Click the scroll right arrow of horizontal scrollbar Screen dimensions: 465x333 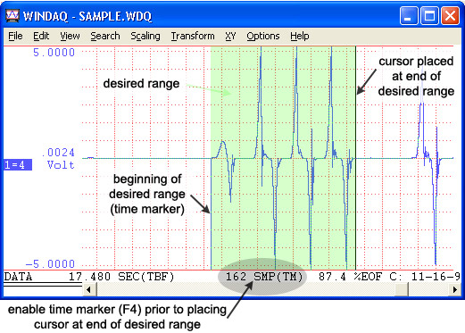pos(454,289)
